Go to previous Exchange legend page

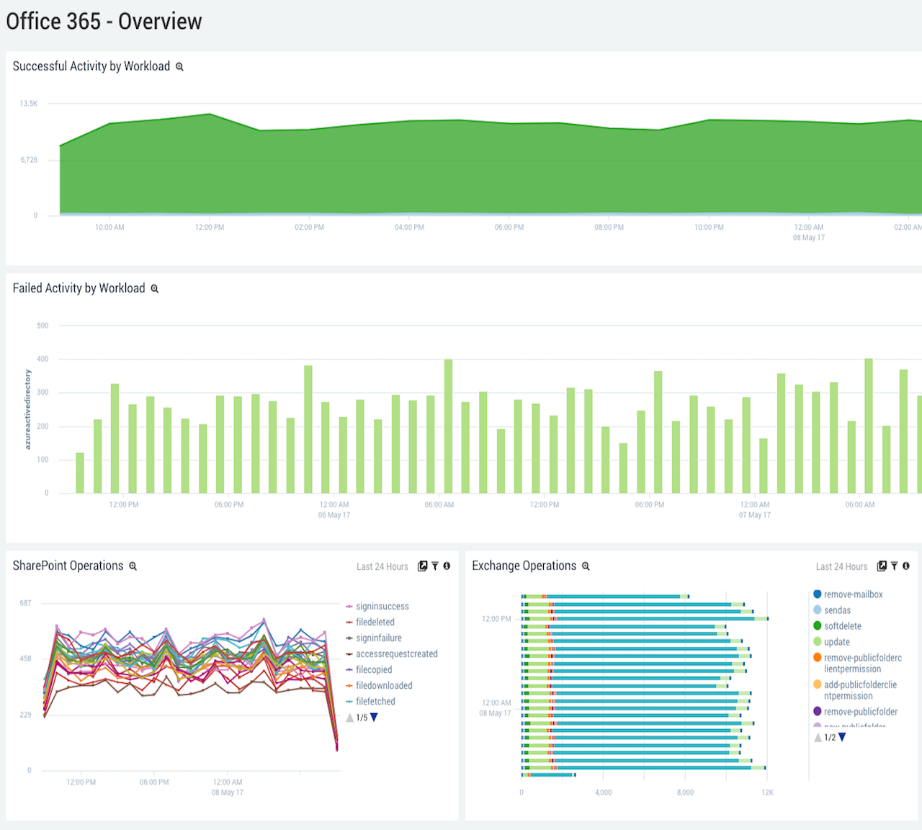tap(818, 737)
